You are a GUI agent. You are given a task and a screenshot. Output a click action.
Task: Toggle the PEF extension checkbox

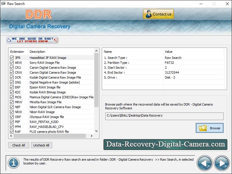click(x=12, y=122)
